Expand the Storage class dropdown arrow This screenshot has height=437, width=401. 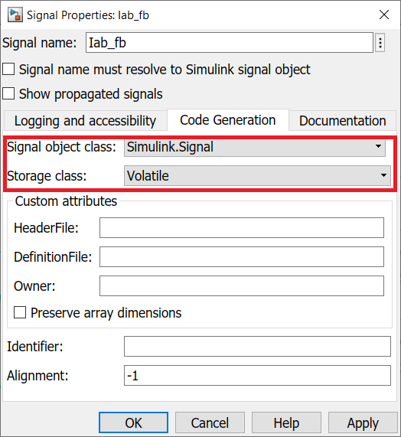[383, 175]
